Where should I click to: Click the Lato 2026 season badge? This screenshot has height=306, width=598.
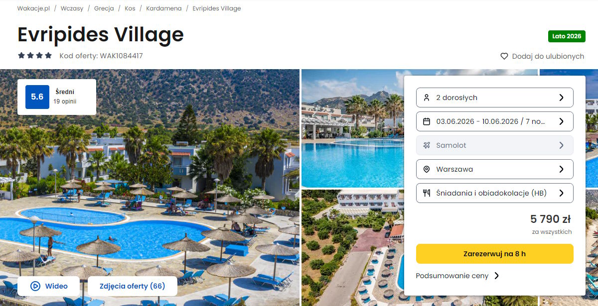point(567,36)
